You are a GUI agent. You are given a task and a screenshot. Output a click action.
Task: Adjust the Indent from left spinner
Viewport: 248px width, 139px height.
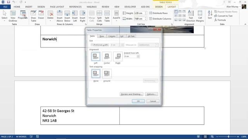coord(138,56)
